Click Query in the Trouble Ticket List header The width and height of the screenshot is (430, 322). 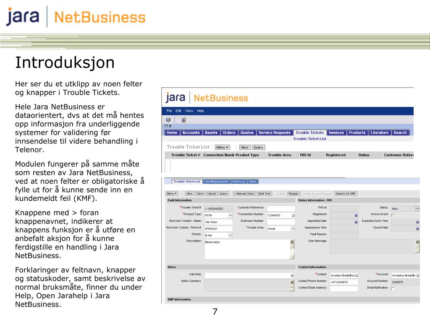click(x=258, y=147)
